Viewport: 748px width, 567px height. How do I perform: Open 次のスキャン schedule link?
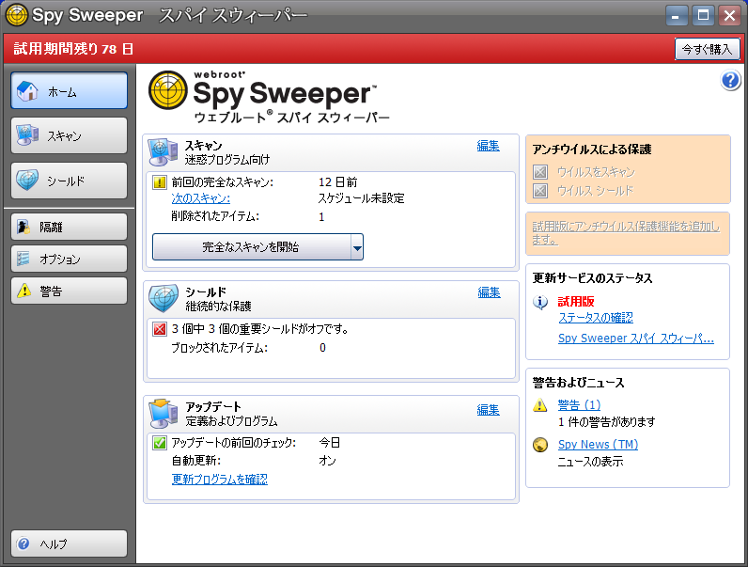pos(201,198)
